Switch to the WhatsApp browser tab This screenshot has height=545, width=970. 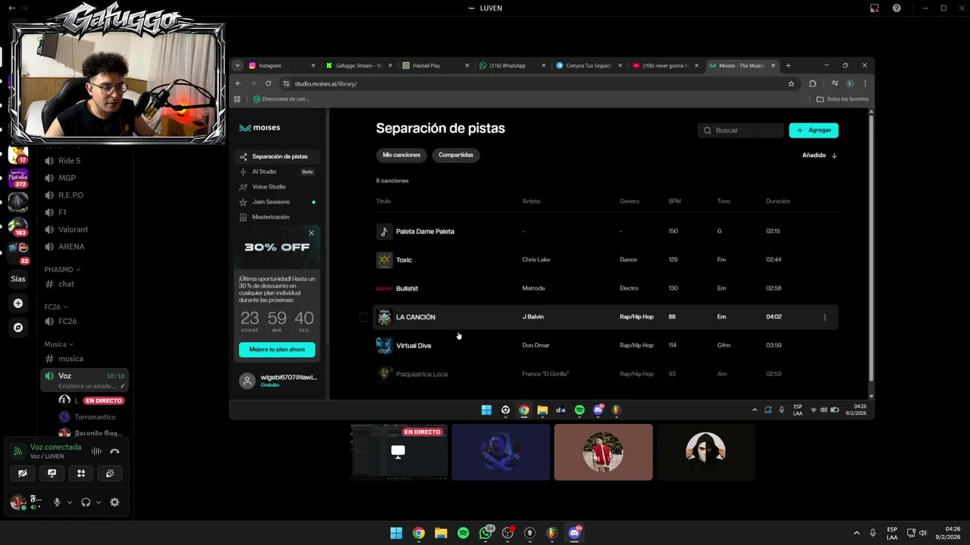pyautogui.click(x=513, y=66)
